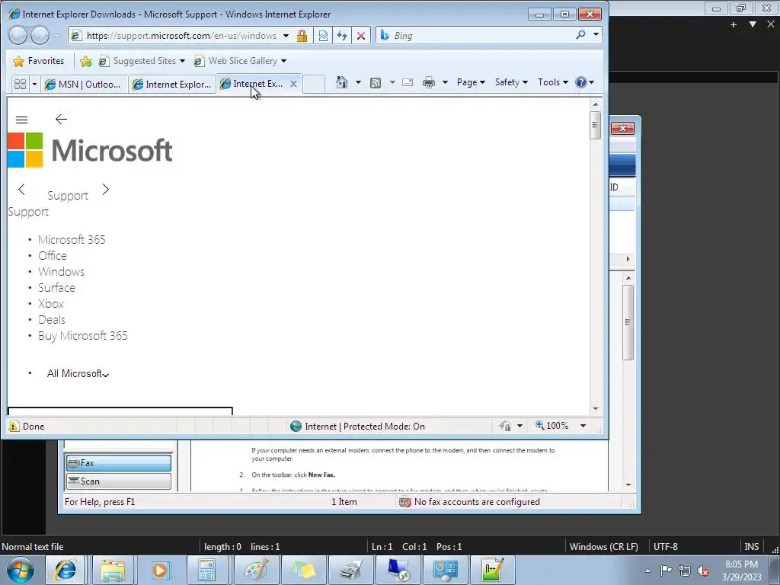Open the Deals link
This screenshot has height=585, width=780.
52,319
